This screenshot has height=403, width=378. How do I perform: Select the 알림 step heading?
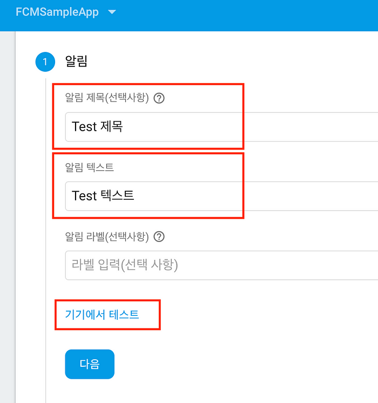76,62
